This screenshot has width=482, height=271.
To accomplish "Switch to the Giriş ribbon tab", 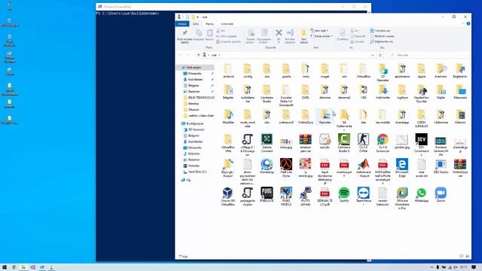I will click(196, 23).
